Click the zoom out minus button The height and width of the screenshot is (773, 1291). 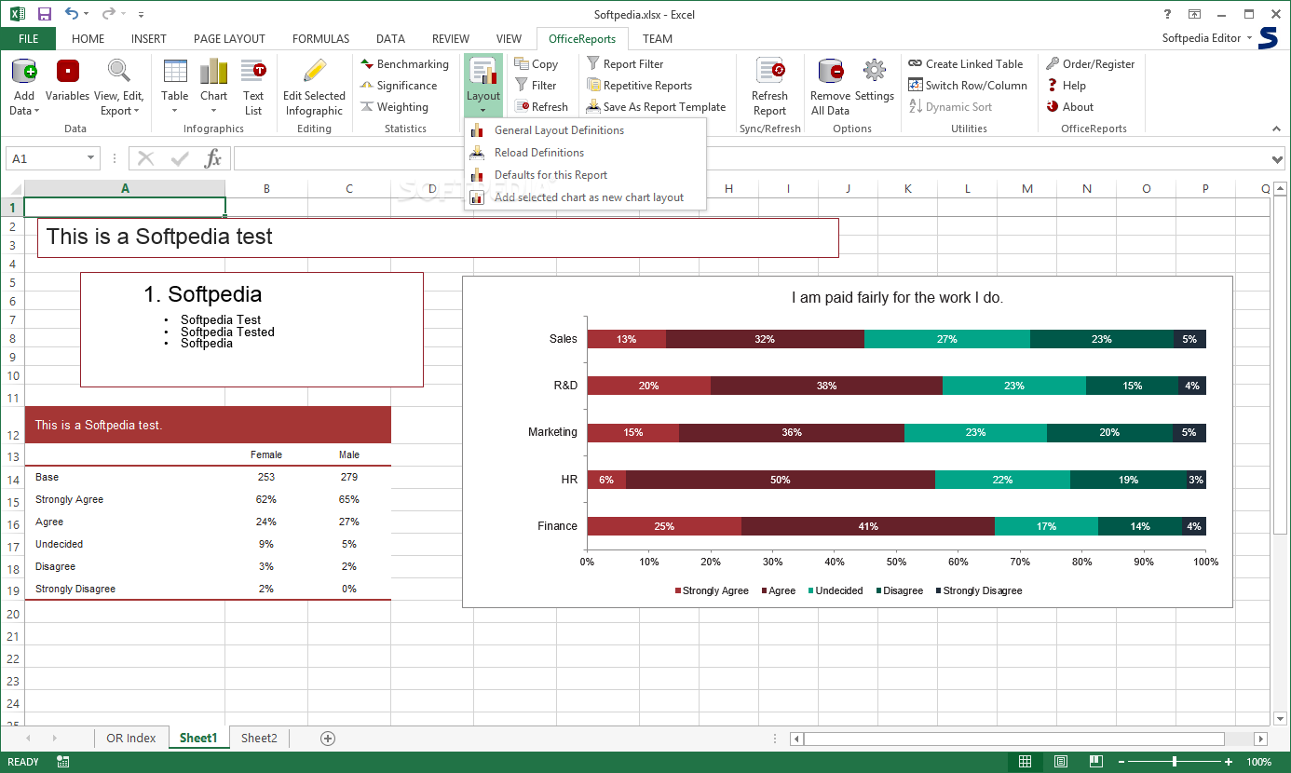(1121, 762)
